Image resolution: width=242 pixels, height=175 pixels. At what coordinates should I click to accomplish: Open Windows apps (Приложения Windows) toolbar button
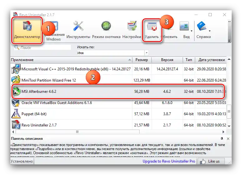pyautogui.click(x=54, y=31)
